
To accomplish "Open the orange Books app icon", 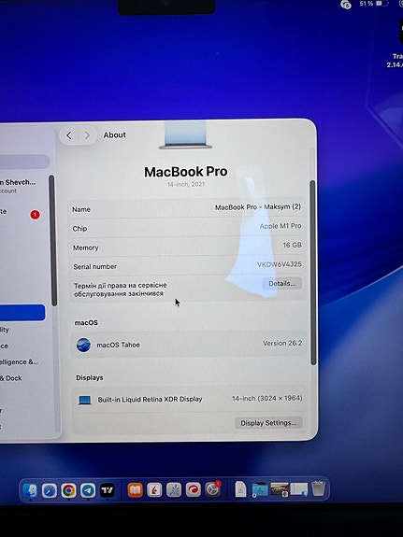I will tap(135, 490).
